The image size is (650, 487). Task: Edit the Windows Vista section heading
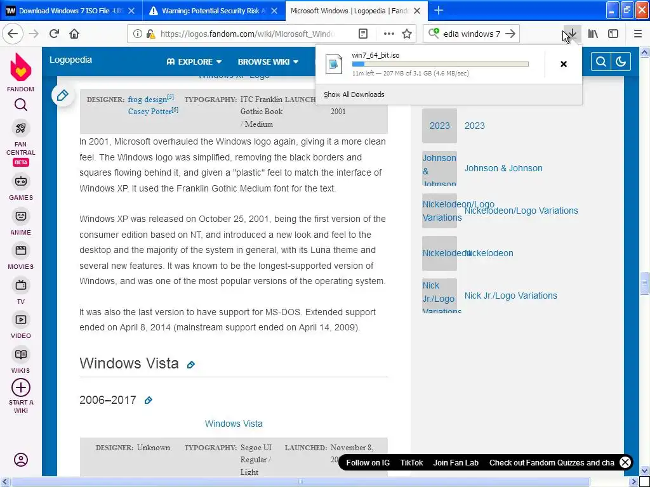click(x=190, y=365)
